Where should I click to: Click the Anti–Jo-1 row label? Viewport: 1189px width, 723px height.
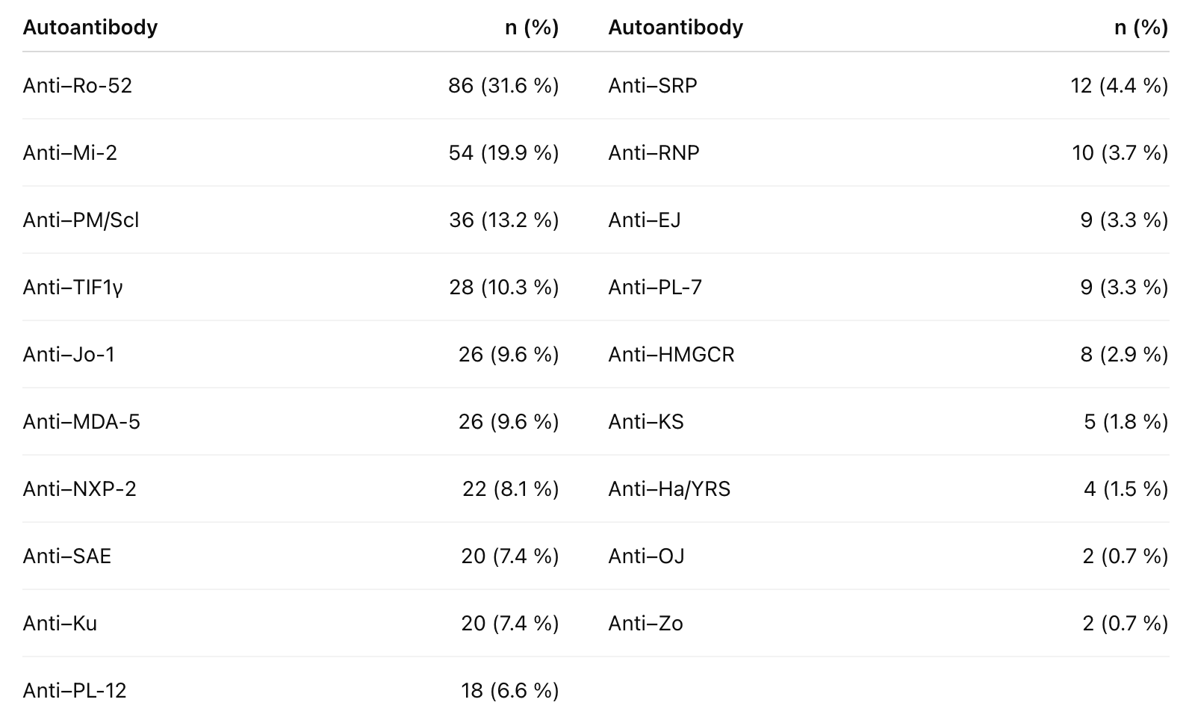69,355
